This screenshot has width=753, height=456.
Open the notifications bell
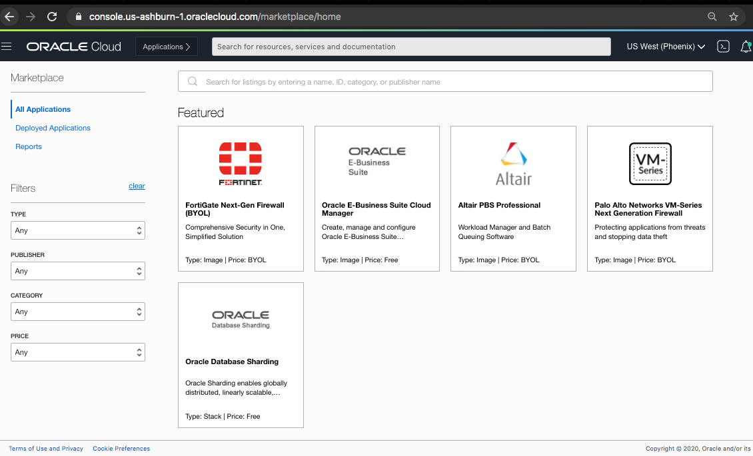(746, 46)
